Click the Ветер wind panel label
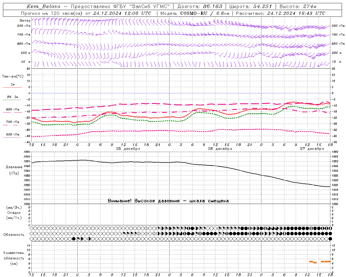Viewport: 346px width, 277px height. pyautogui.click(x=25, y=21)
